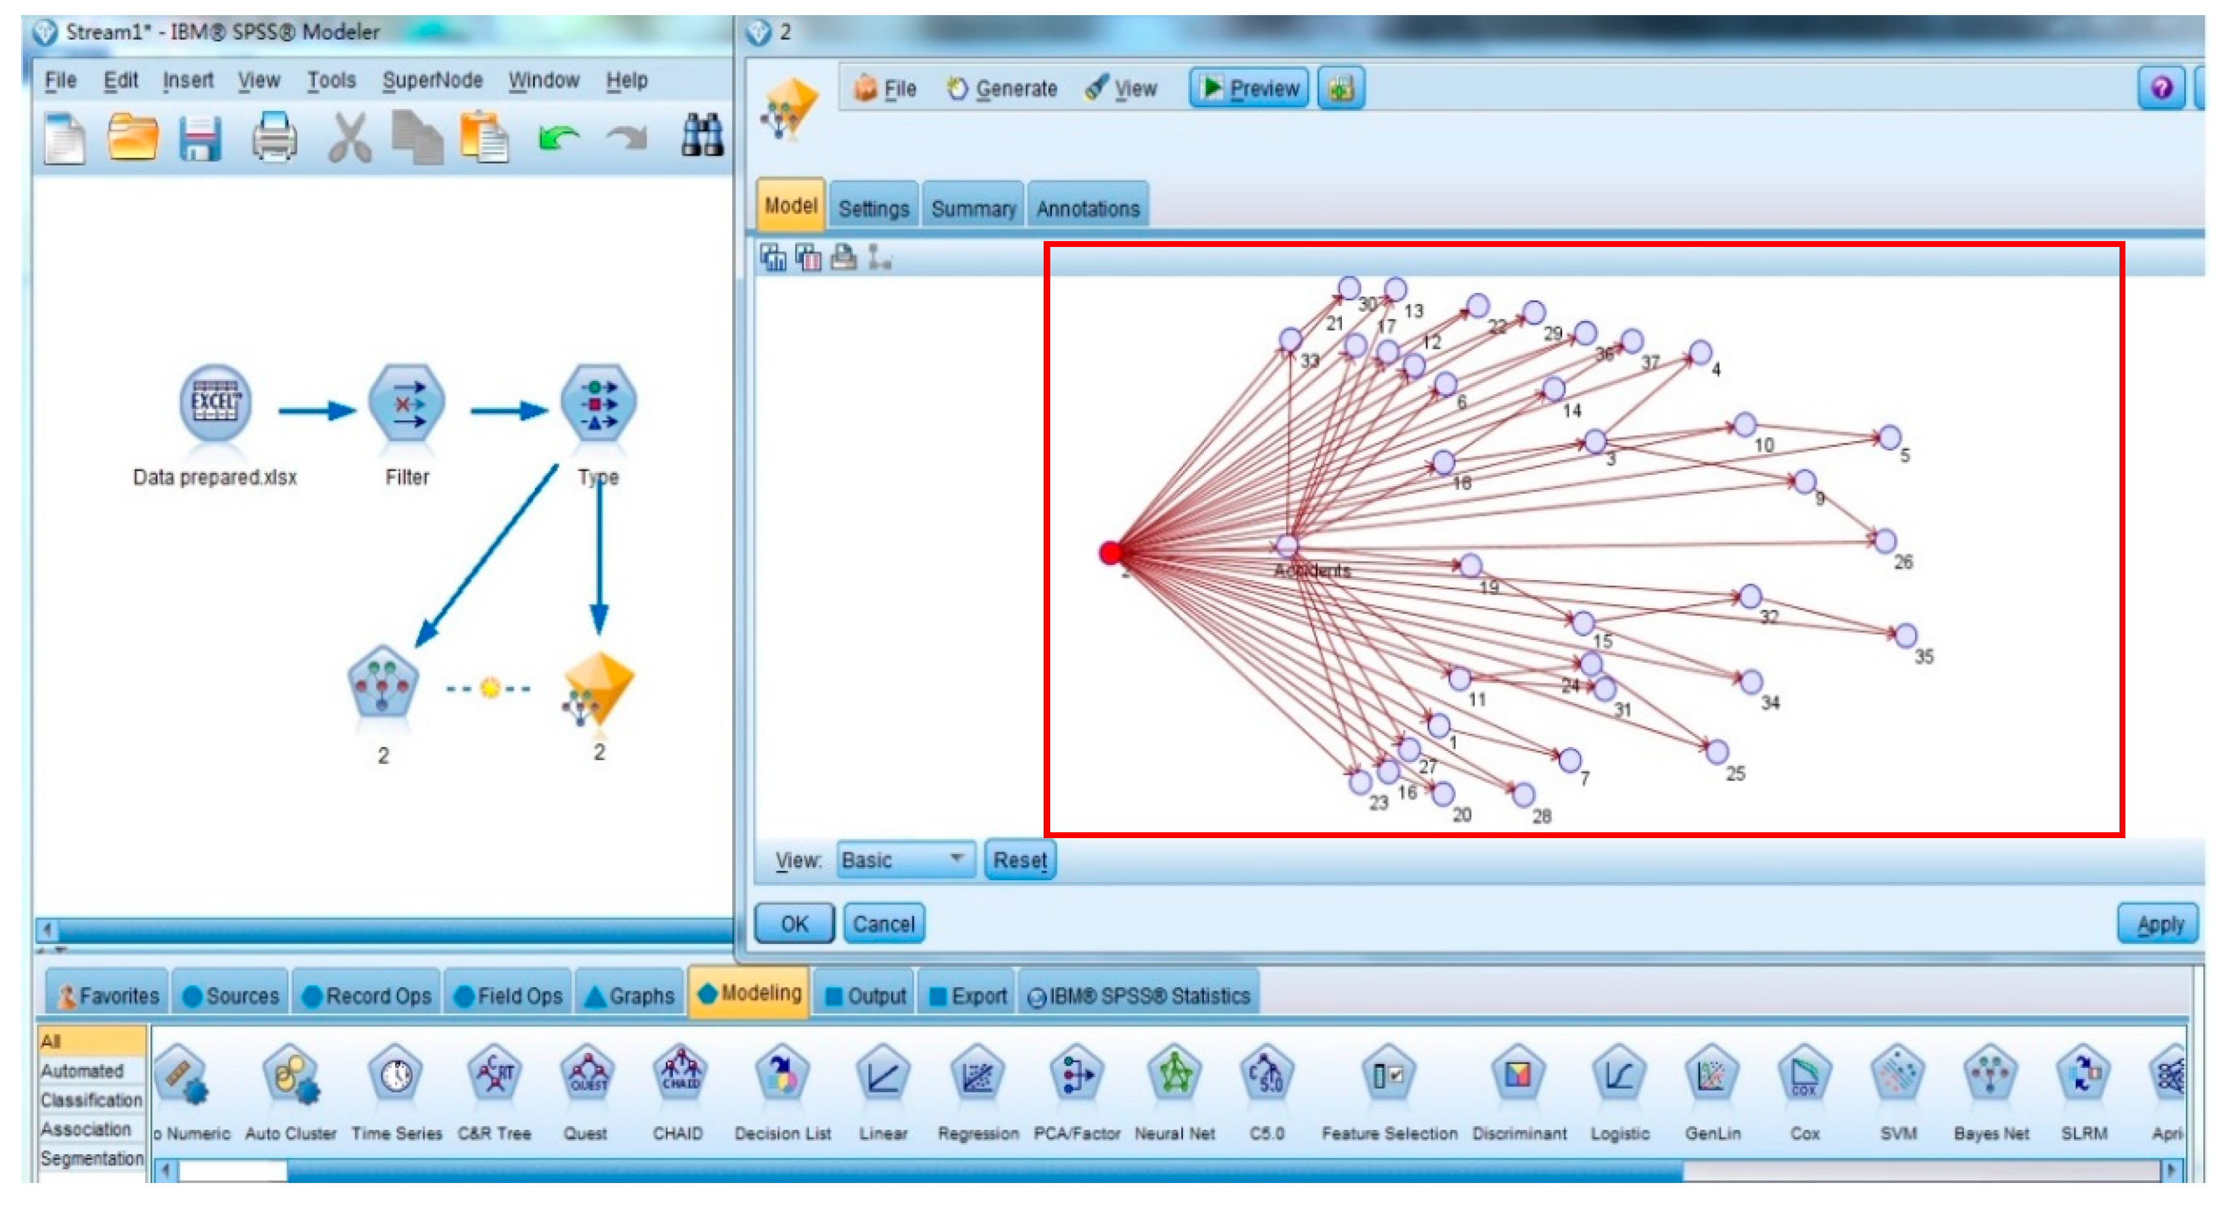Screen dimensions: 2222x1206
Task: Open the Generate menu in model window
Action: (x=1002, y=89)
